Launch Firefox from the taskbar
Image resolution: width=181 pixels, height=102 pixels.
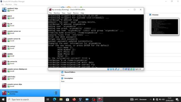point(74,99)
